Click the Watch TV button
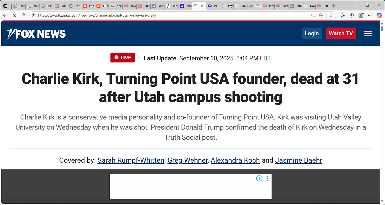Image resolution: width=385 pixels, height=205 pixels. (x=341, y=33)
